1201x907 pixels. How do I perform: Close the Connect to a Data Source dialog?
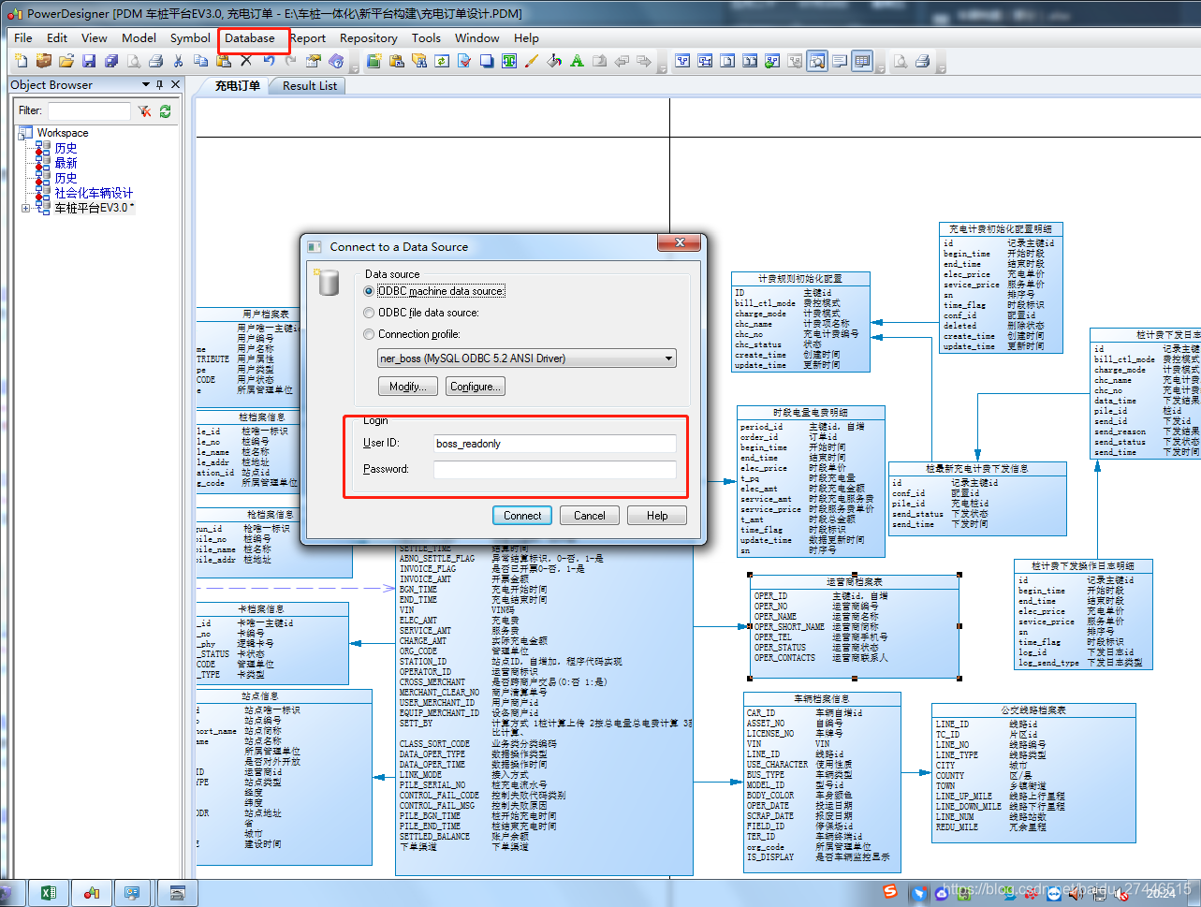[679, 242]
